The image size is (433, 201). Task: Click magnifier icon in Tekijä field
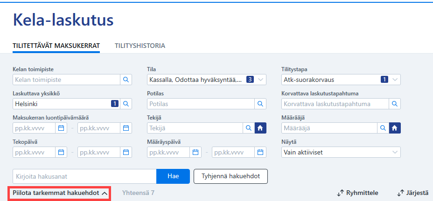(x=249, y=128)
